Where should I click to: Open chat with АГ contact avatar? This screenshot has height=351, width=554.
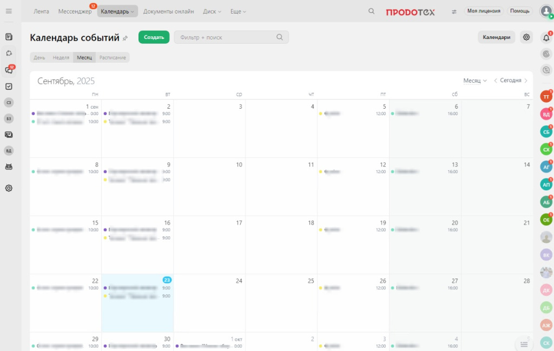[x=546, y=167]
